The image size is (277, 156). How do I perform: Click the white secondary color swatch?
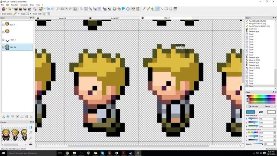pyautogui.click(x=271, y=112)
